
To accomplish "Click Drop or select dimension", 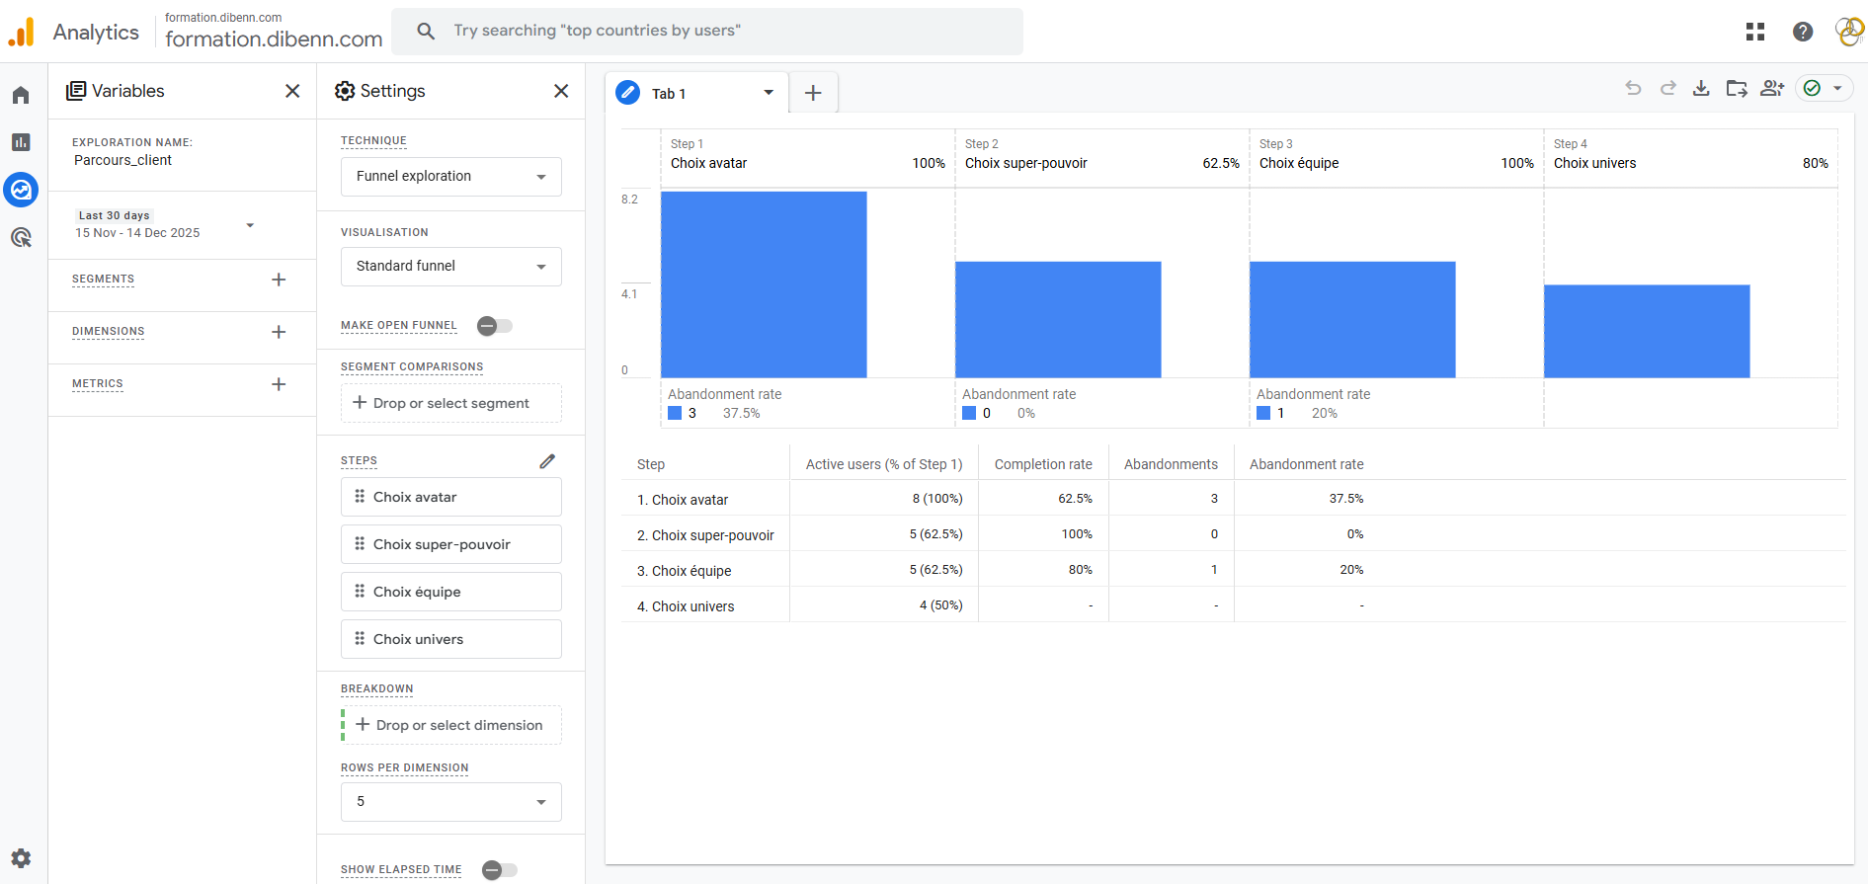I will tap(450, 725).
